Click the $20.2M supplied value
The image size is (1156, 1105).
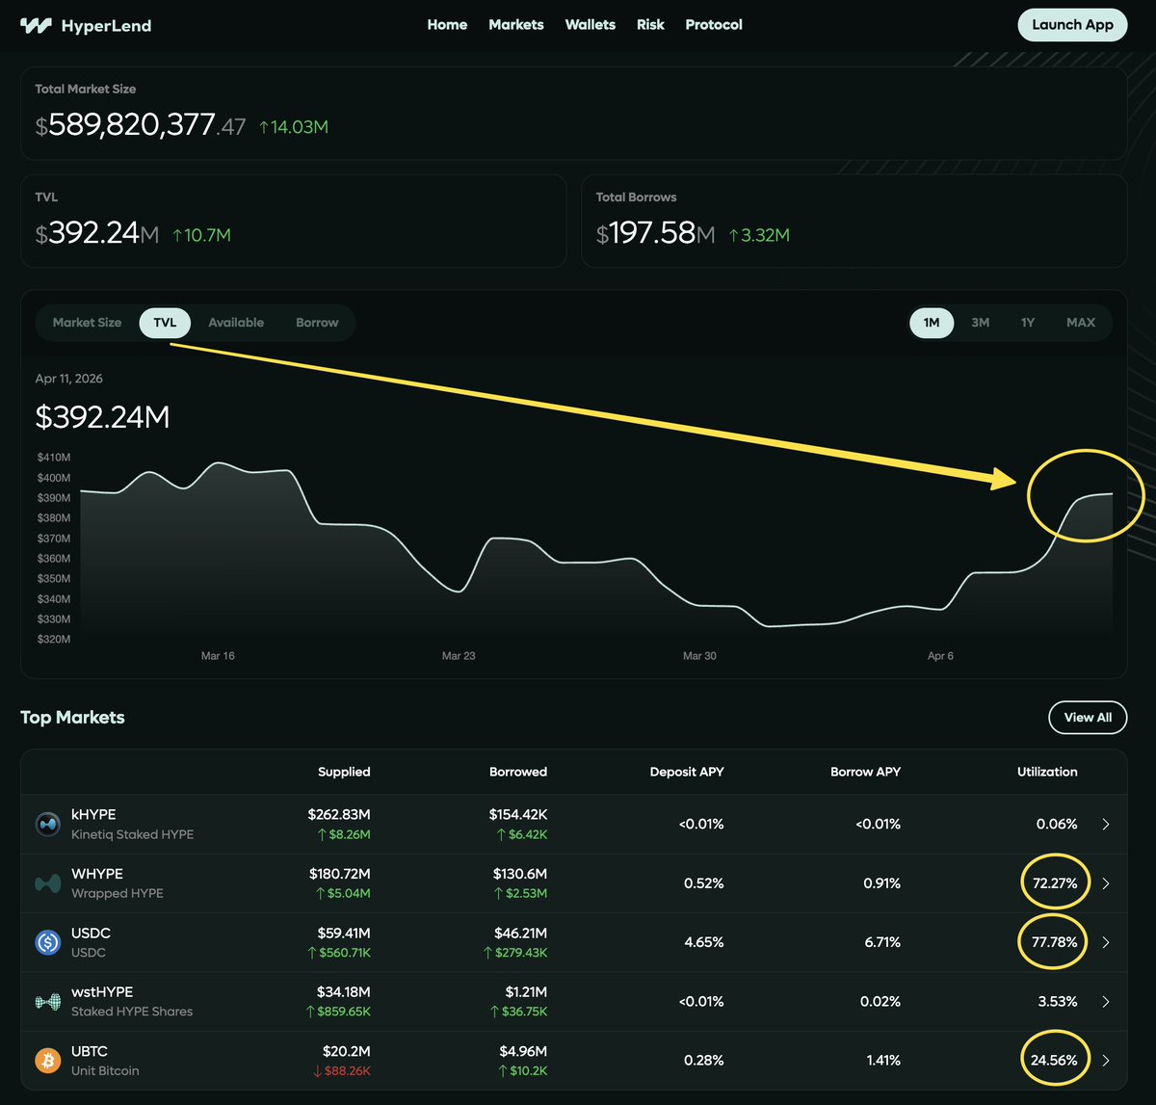(x=347, y=1051)
